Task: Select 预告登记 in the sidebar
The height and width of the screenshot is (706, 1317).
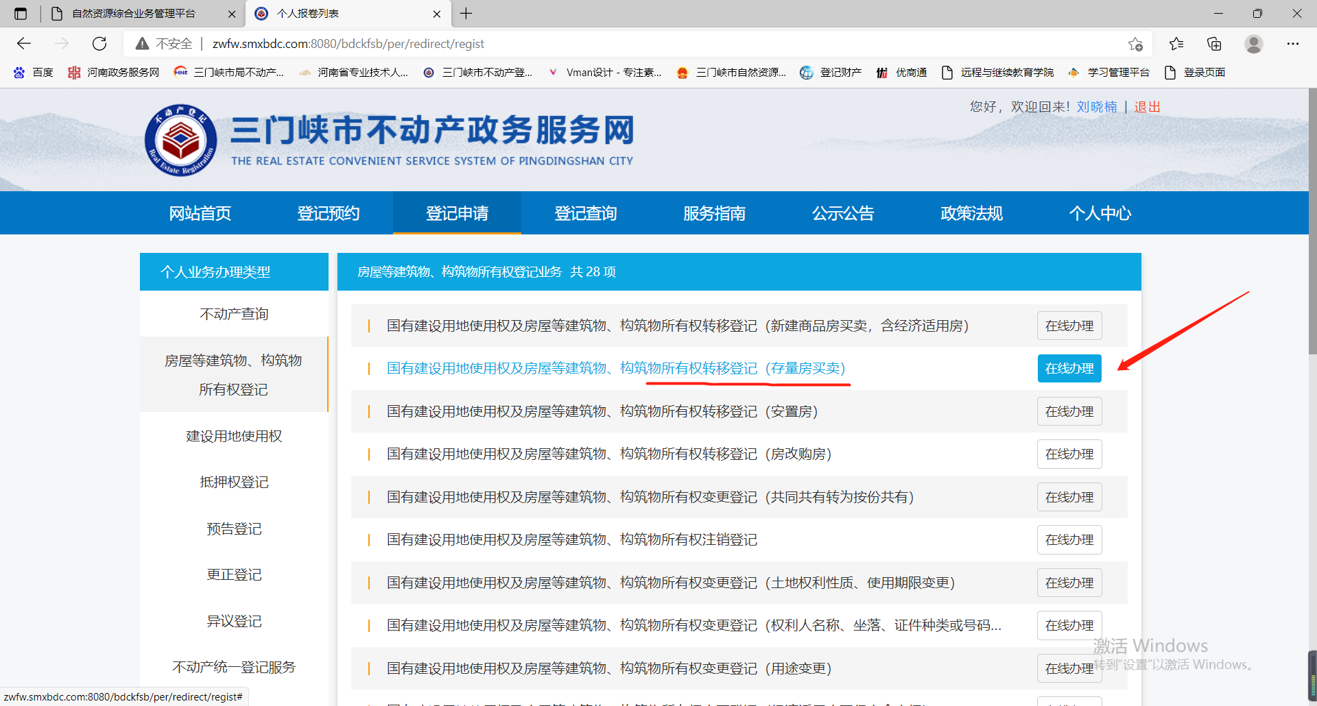Action: (234, 528)
